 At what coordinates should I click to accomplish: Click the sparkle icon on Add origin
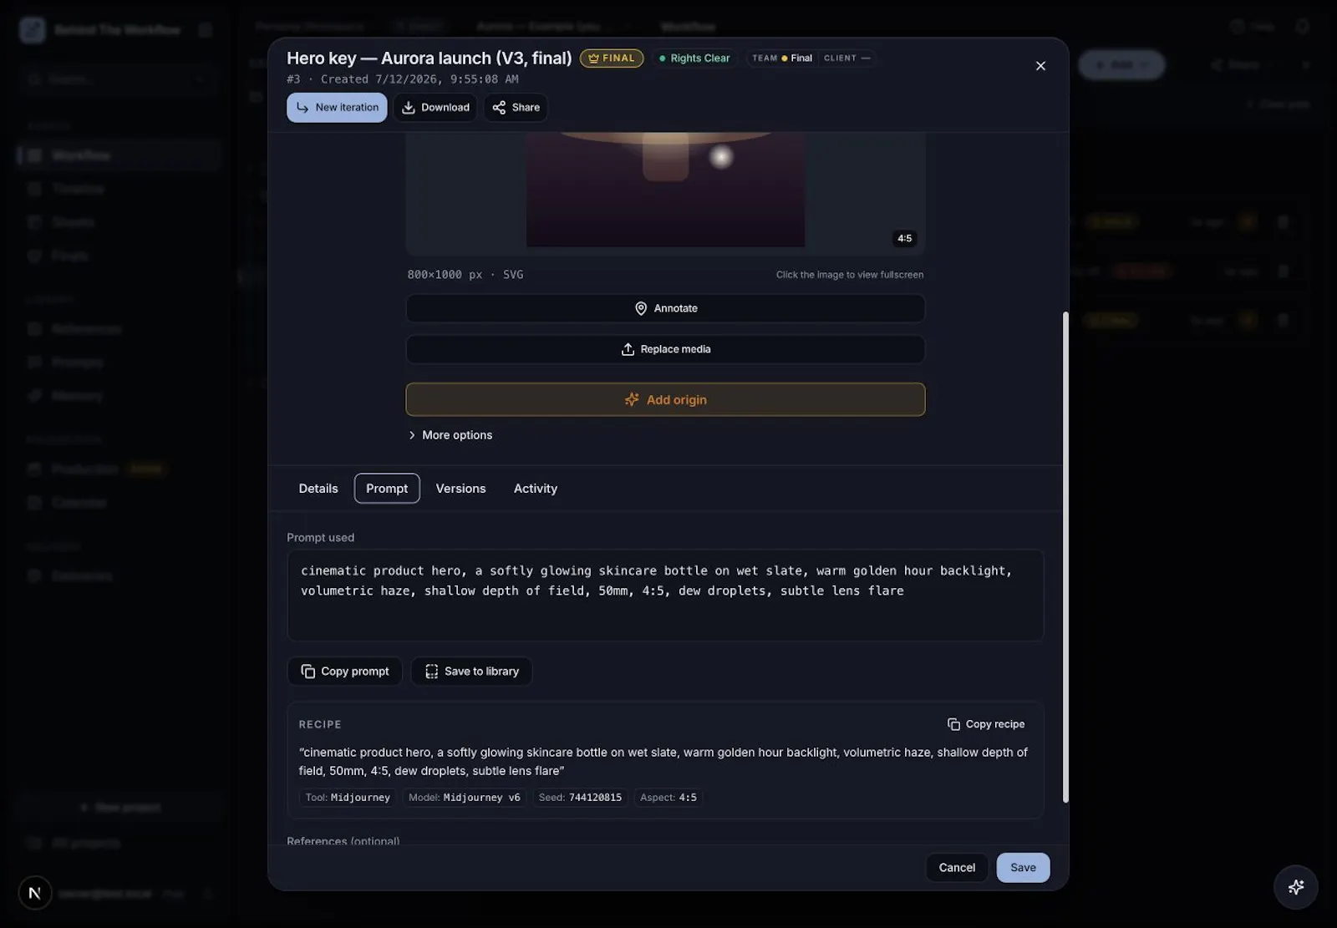coord(632,399)
